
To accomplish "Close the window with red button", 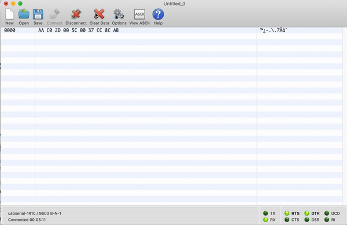I will coord(6,3).
